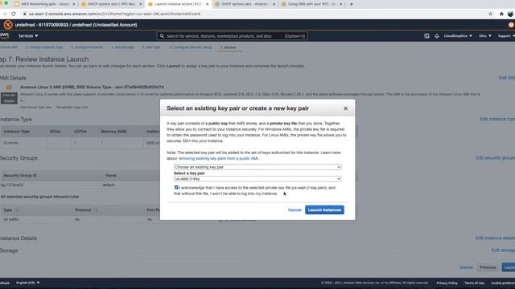
Task: Go to wizard step 4 Add Storage
Action: pos(122,47)
